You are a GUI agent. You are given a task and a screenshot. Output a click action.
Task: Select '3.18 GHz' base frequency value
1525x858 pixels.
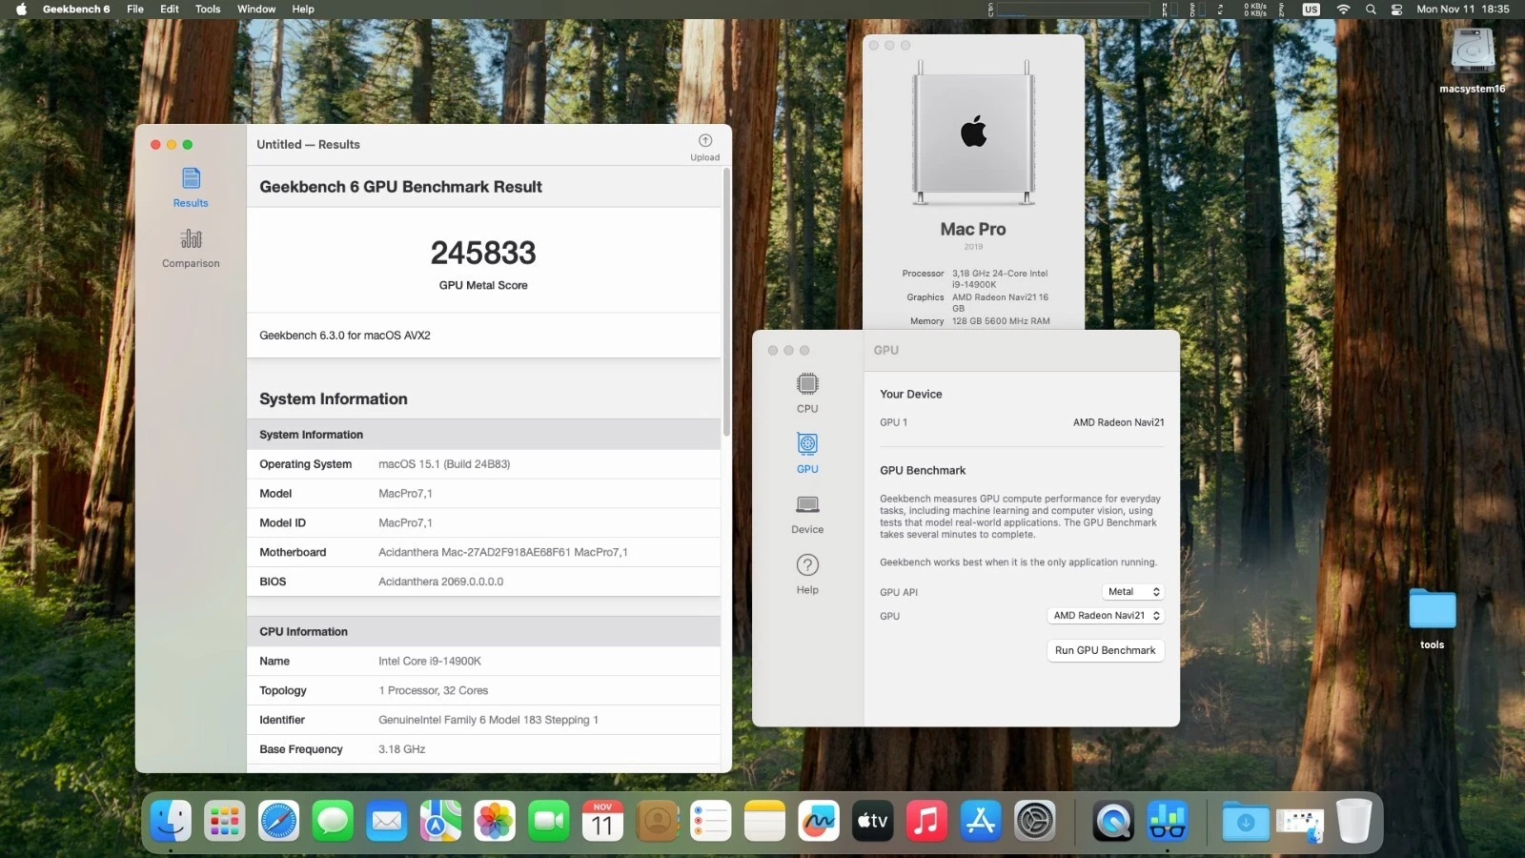[402, 749]
